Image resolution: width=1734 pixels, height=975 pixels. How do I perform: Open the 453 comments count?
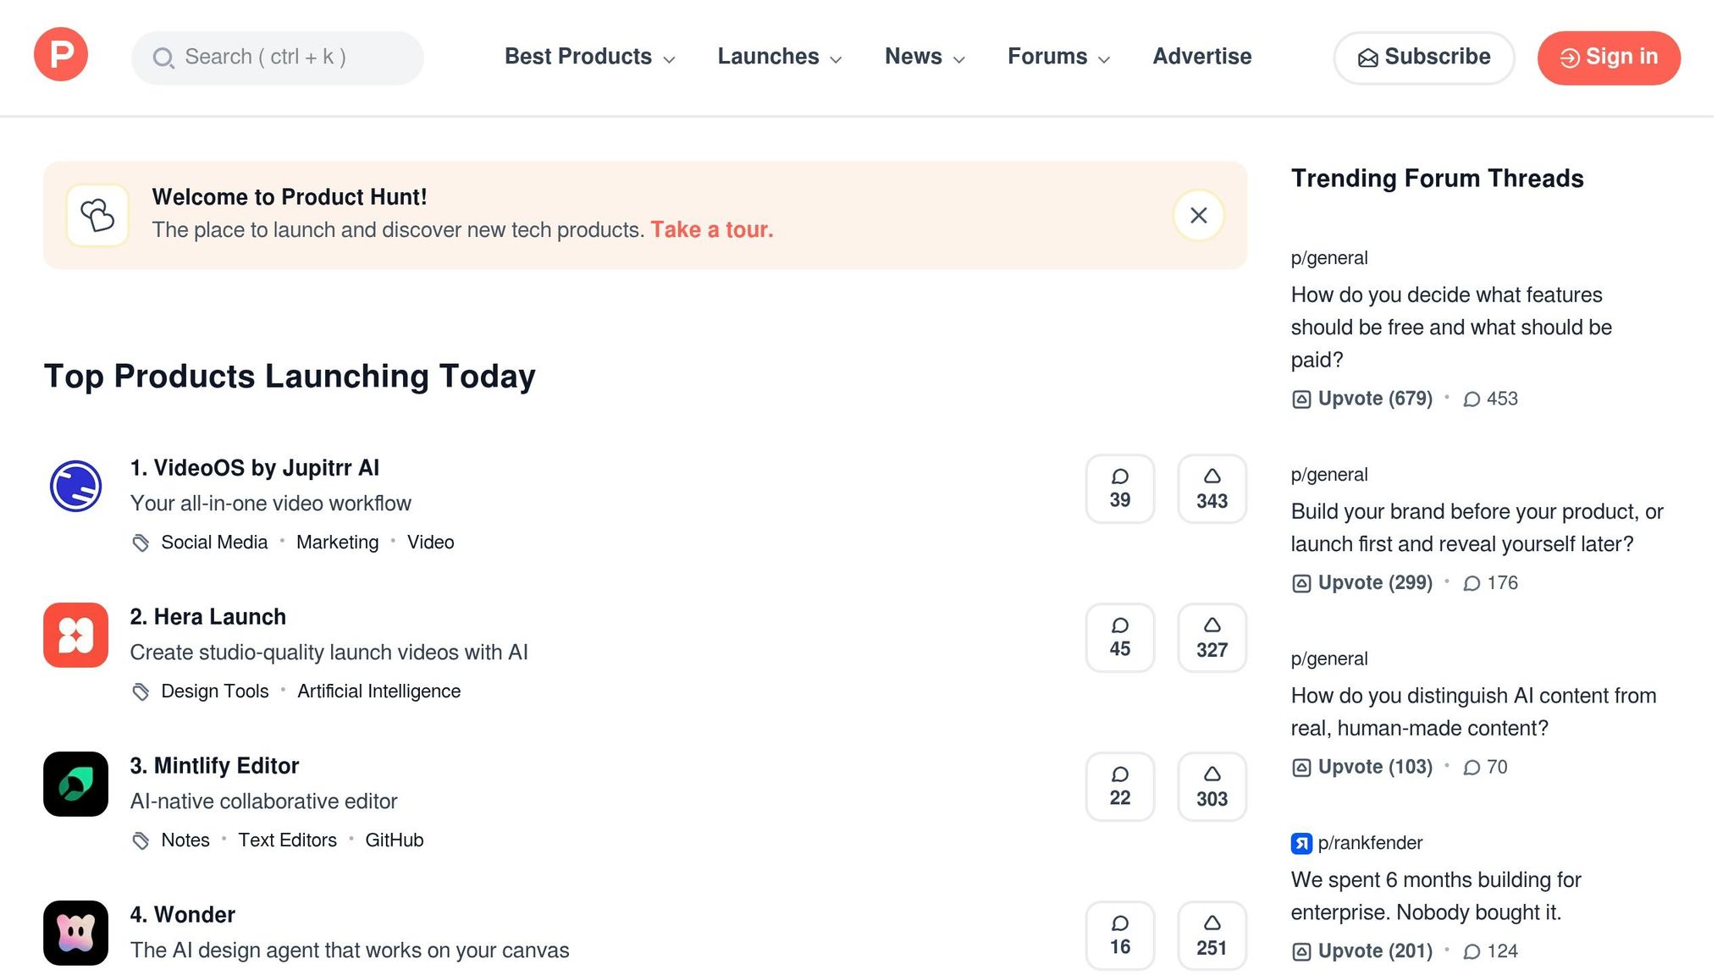(1491, 399)
